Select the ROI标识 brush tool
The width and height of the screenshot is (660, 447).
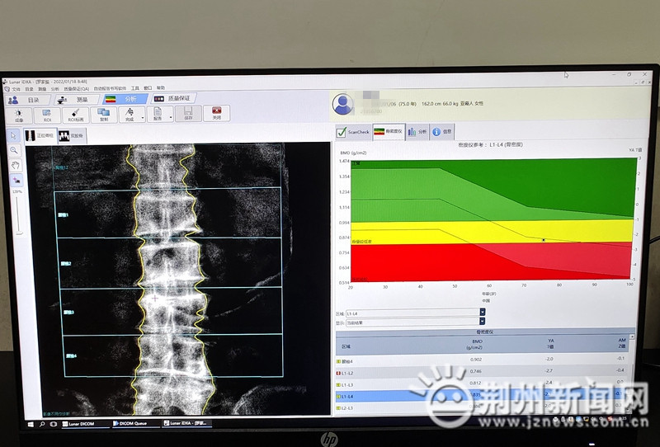[75, 113]
